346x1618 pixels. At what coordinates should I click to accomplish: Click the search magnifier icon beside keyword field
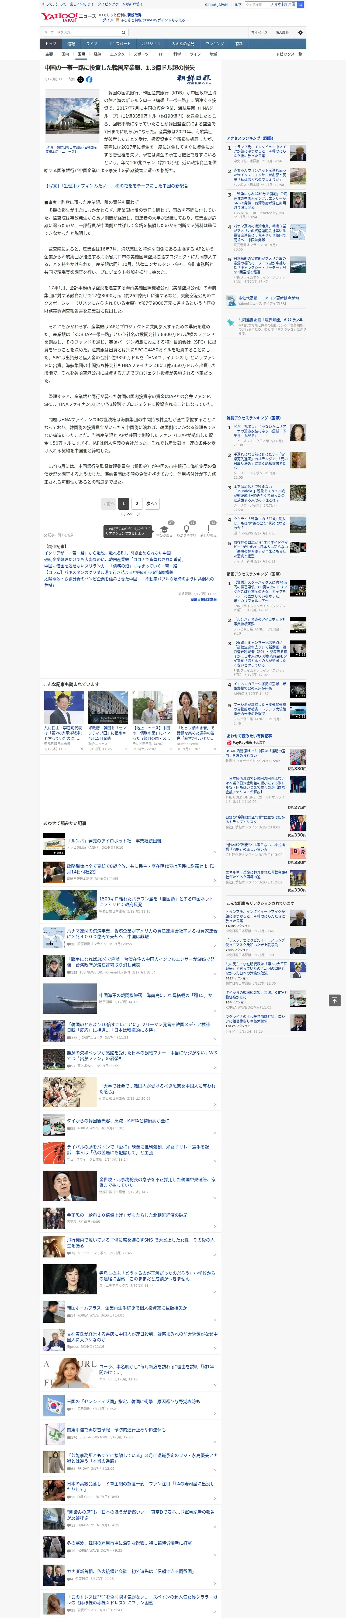pos(124,32)
